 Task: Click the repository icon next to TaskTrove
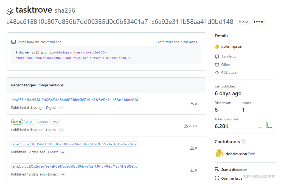[217, 56]
